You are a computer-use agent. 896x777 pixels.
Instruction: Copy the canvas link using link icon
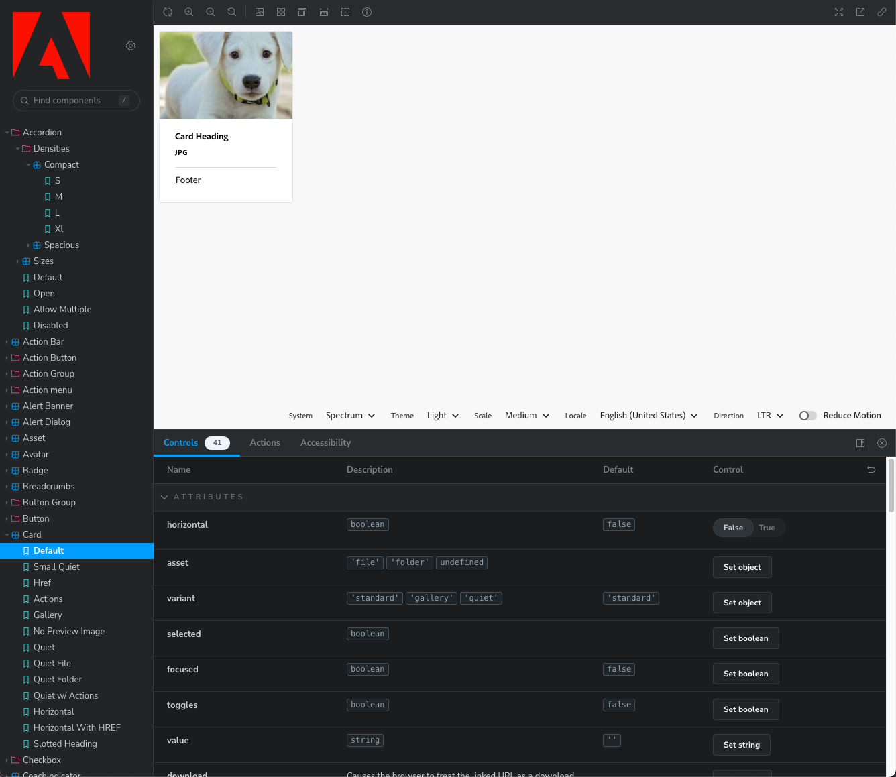(x=882, y=12)
